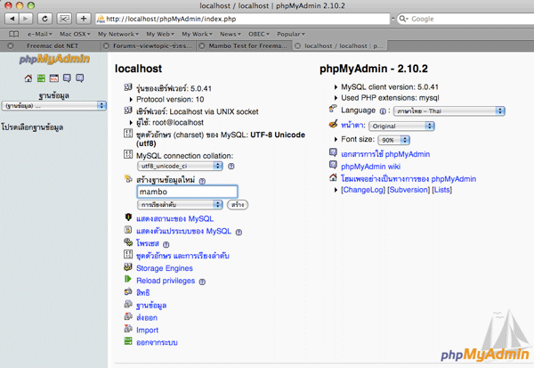Click the browser add bookmark plus button

(83, 18)
